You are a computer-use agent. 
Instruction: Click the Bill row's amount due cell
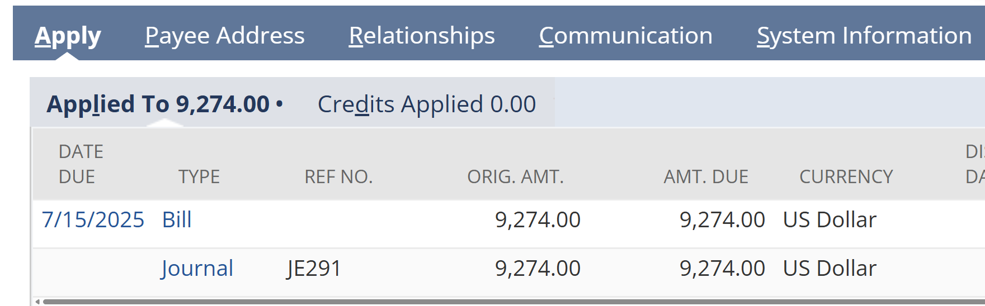coord(722,220)
